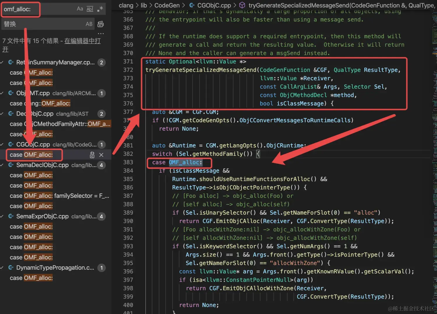Open result 'case clang::OMF_alloc:' under ObjCMT.cpp
Screen dimensions: 437x314
(x=40, y=104)
